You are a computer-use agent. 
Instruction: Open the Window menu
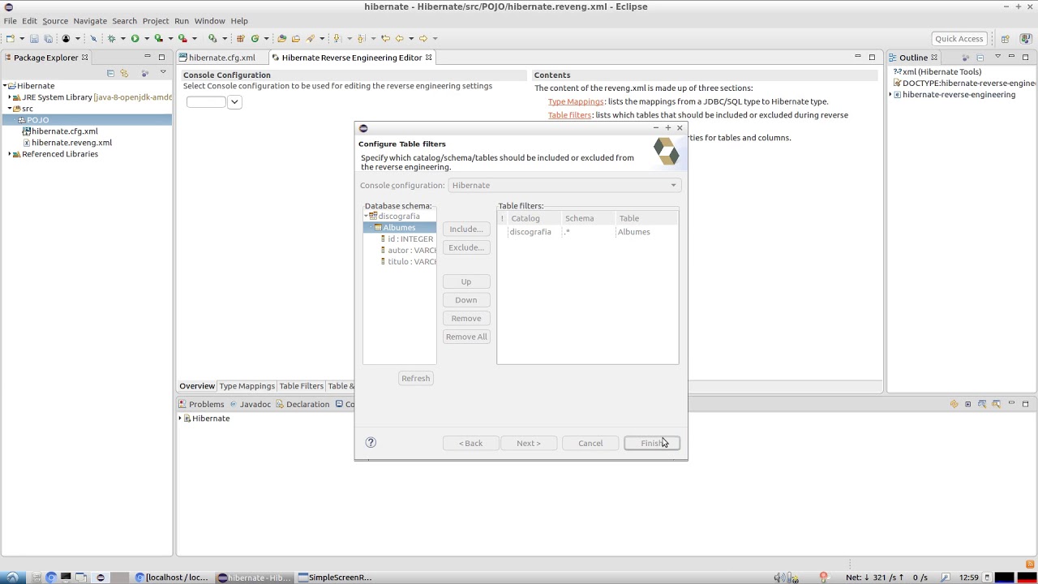click(x=209, y=20)
